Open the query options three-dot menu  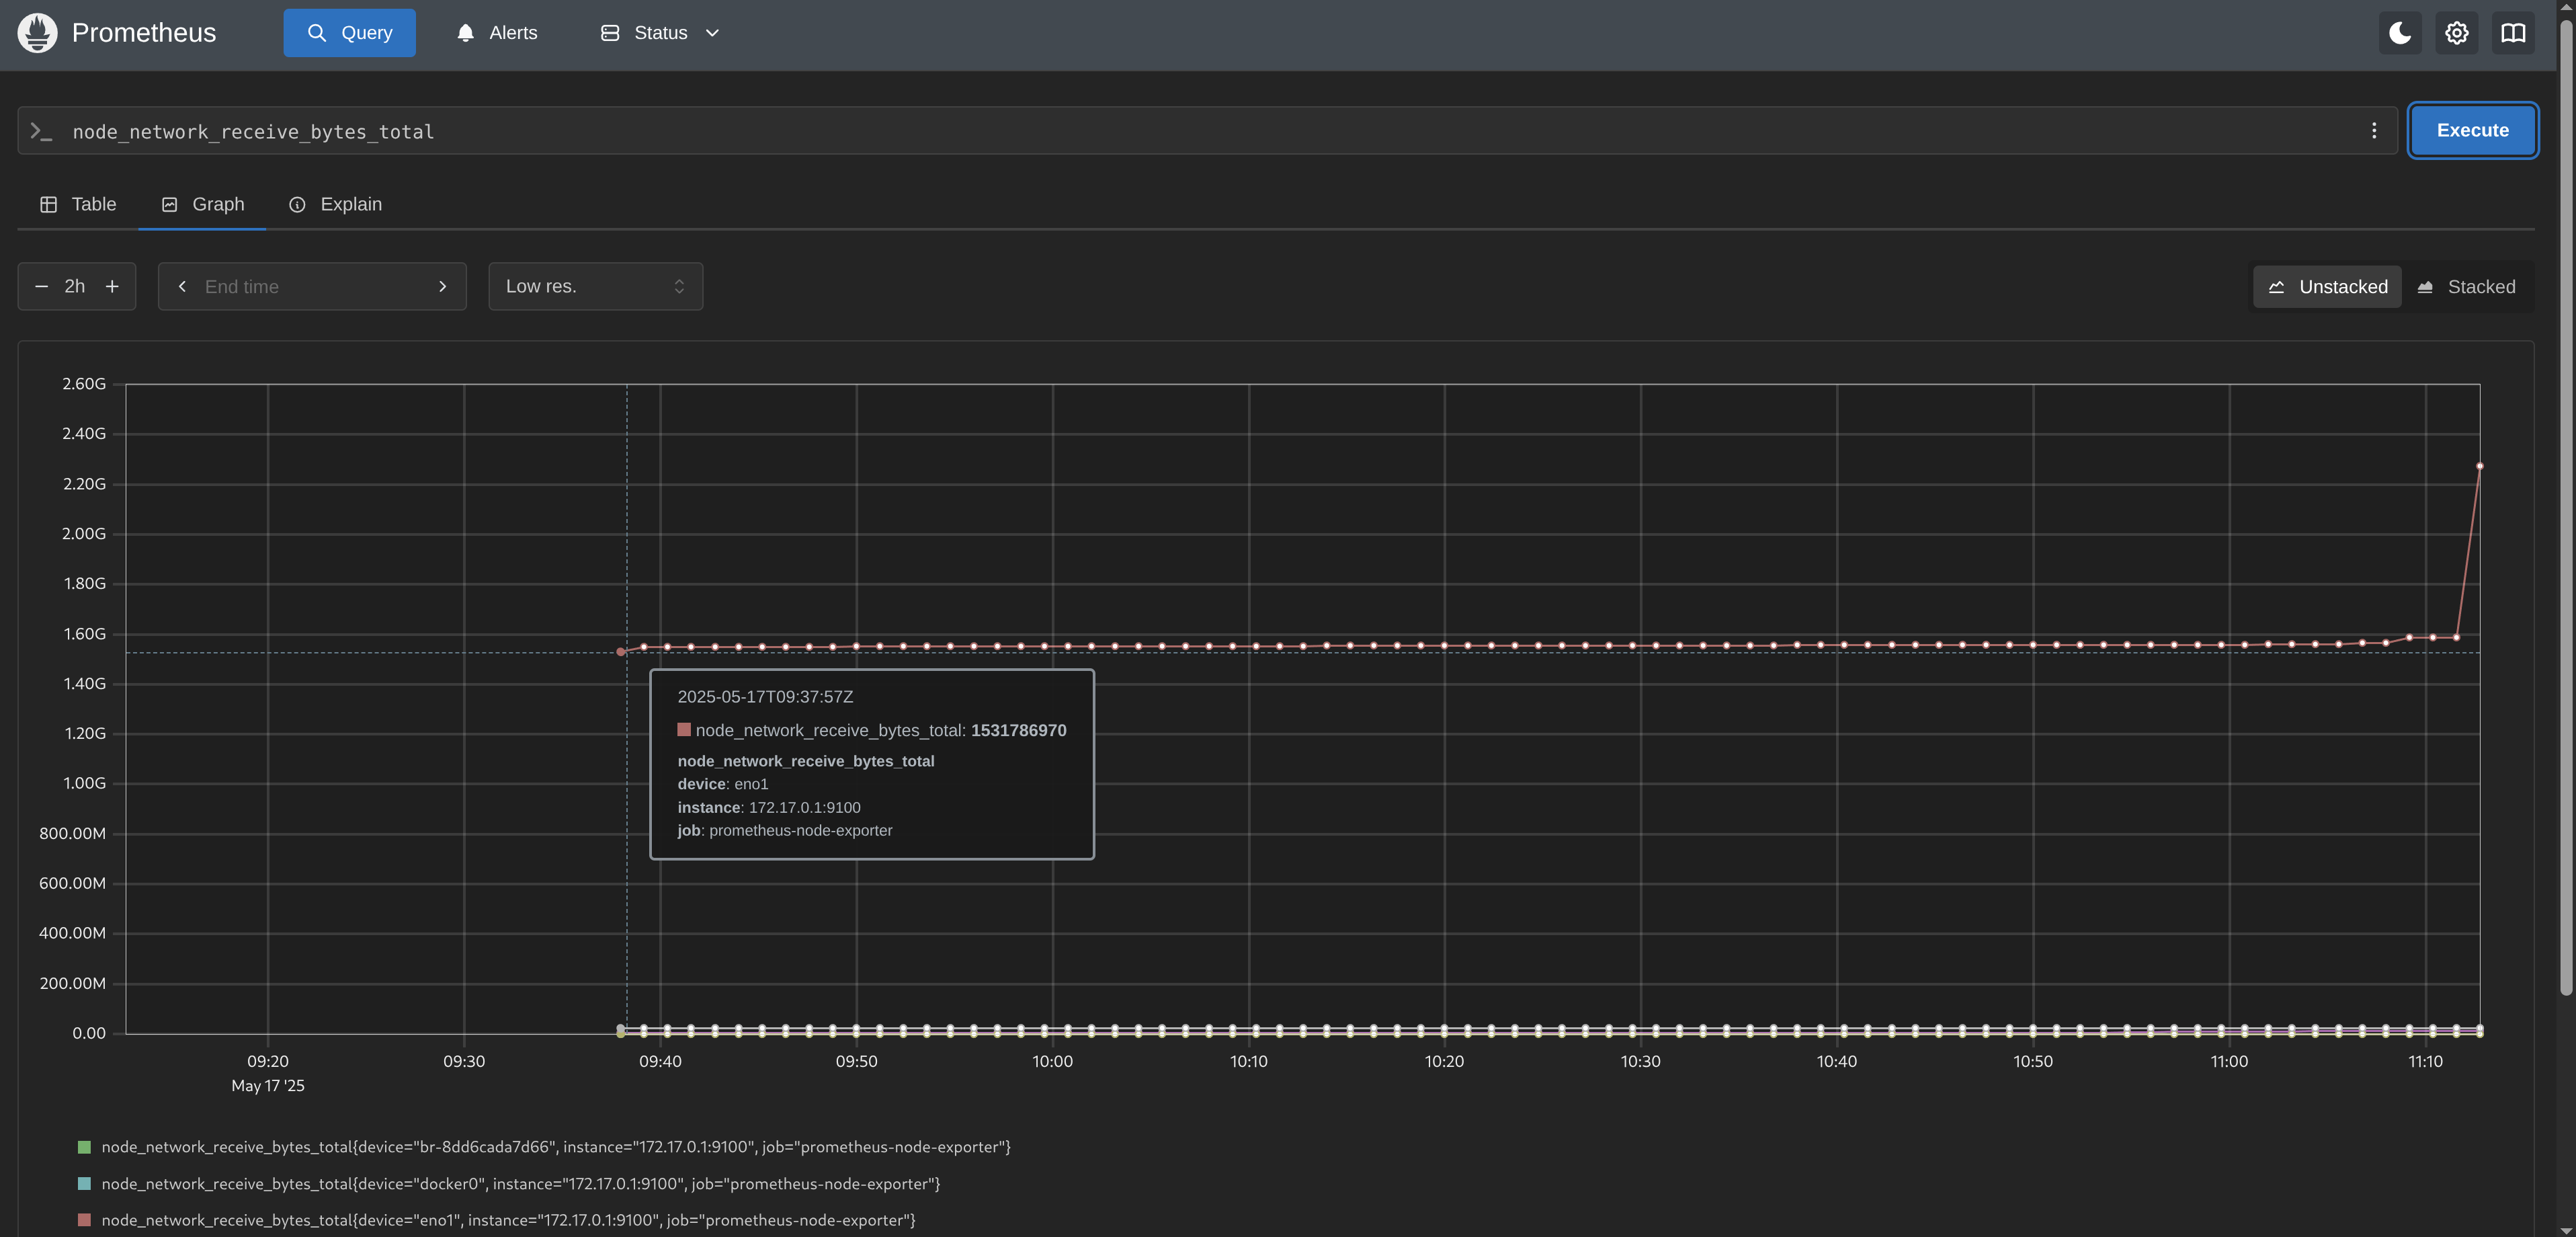(2374, 131)
